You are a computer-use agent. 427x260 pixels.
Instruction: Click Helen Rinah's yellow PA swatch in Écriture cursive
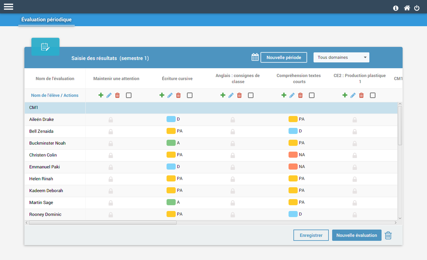pyautogui.click(x=171, y=178)
